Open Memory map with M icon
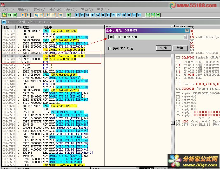This screenshot has width=220, height=169. pyautogui.click(x=88, y=15)
